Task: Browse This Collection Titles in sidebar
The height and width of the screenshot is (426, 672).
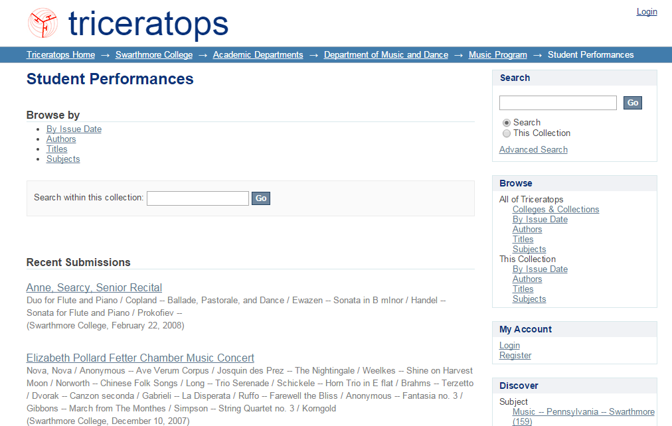Action: click(523, 289)
